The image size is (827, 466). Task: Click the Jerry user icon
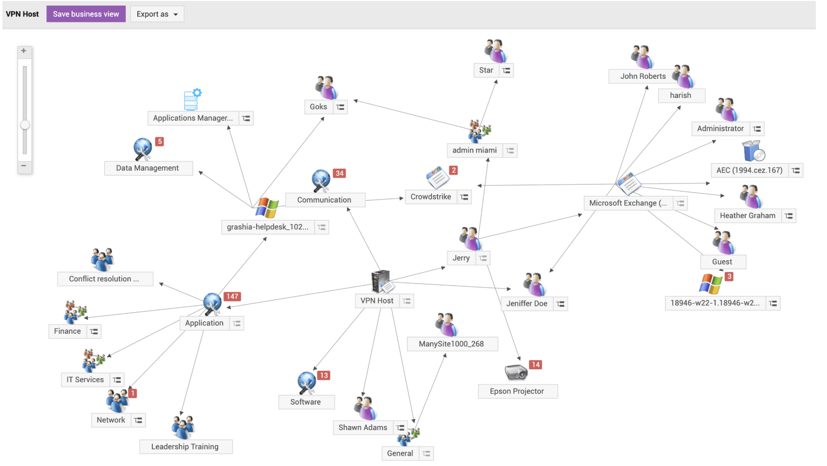click(470, 238)
